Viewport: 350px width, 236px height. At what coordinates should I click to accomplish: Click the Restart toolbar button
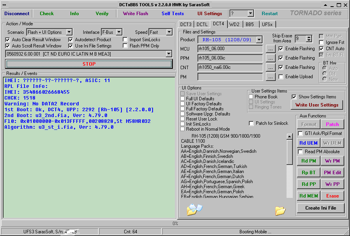(270, 14)
